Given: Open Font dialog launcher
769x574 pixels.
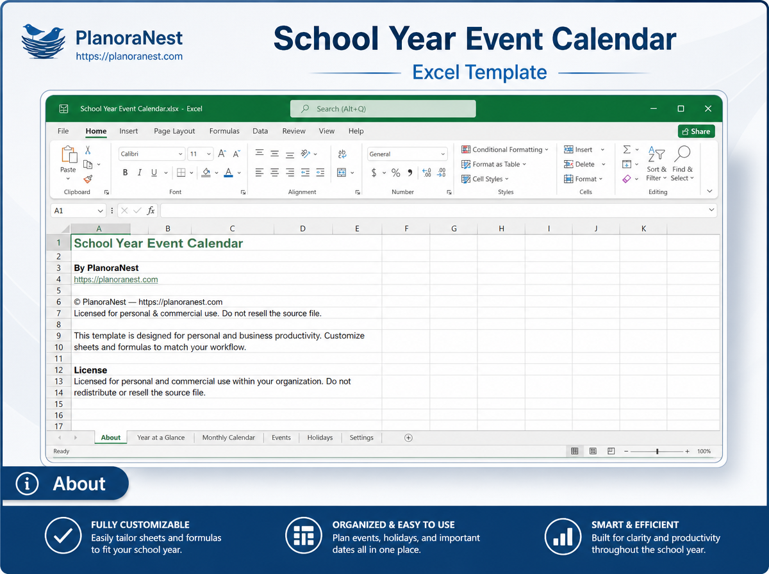Looking at the screenshot, I should coord(244,192).
